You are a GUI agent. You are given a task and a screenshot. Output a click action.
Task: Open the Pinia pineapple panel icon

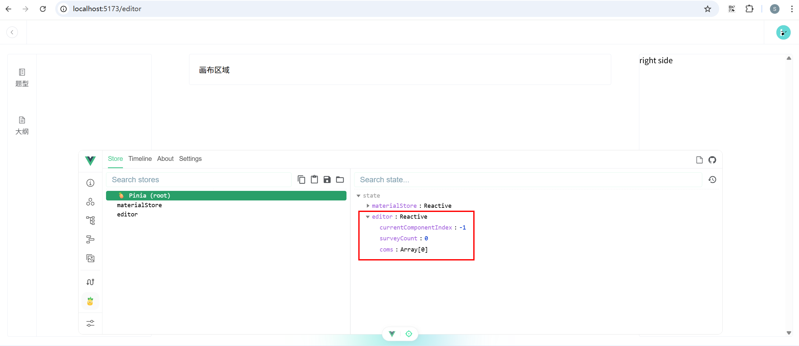(90, 301)
